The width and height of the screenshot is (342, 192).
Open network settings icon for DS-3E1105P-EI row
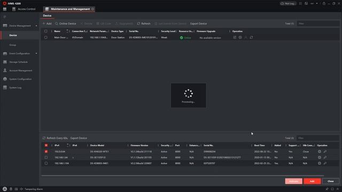pos(320,157)
